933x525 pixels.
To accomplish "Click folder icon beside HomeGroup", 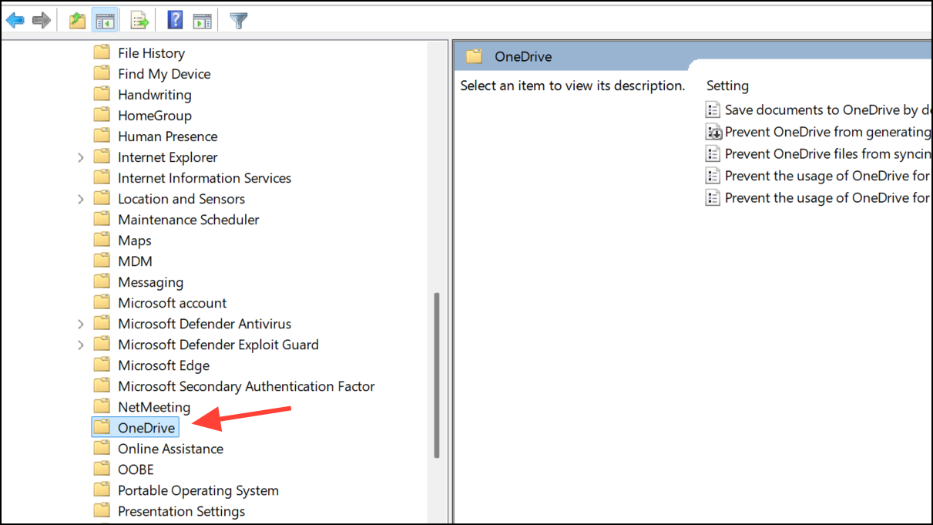I will (102, 115).
